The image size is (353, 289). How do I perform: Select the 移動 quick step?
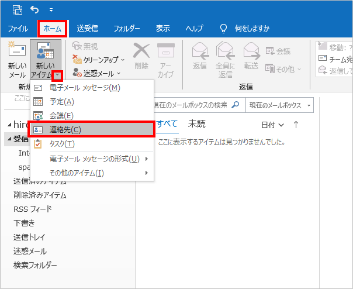click(335, 47)
